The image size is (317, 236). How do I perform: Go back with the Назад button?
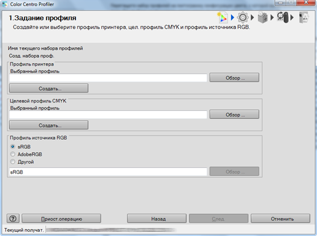coord(157,219)
